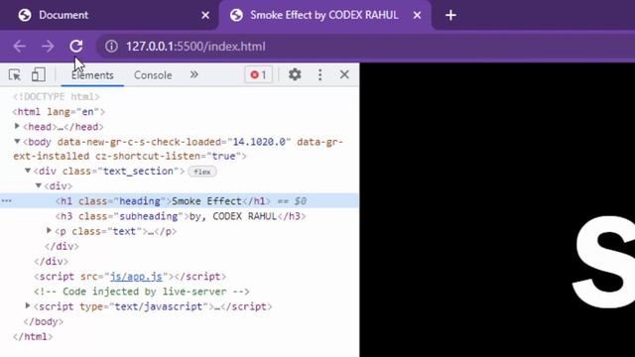Screen dimensions: 635x357
Task: Collapse the inner div node
Action: 38,185
